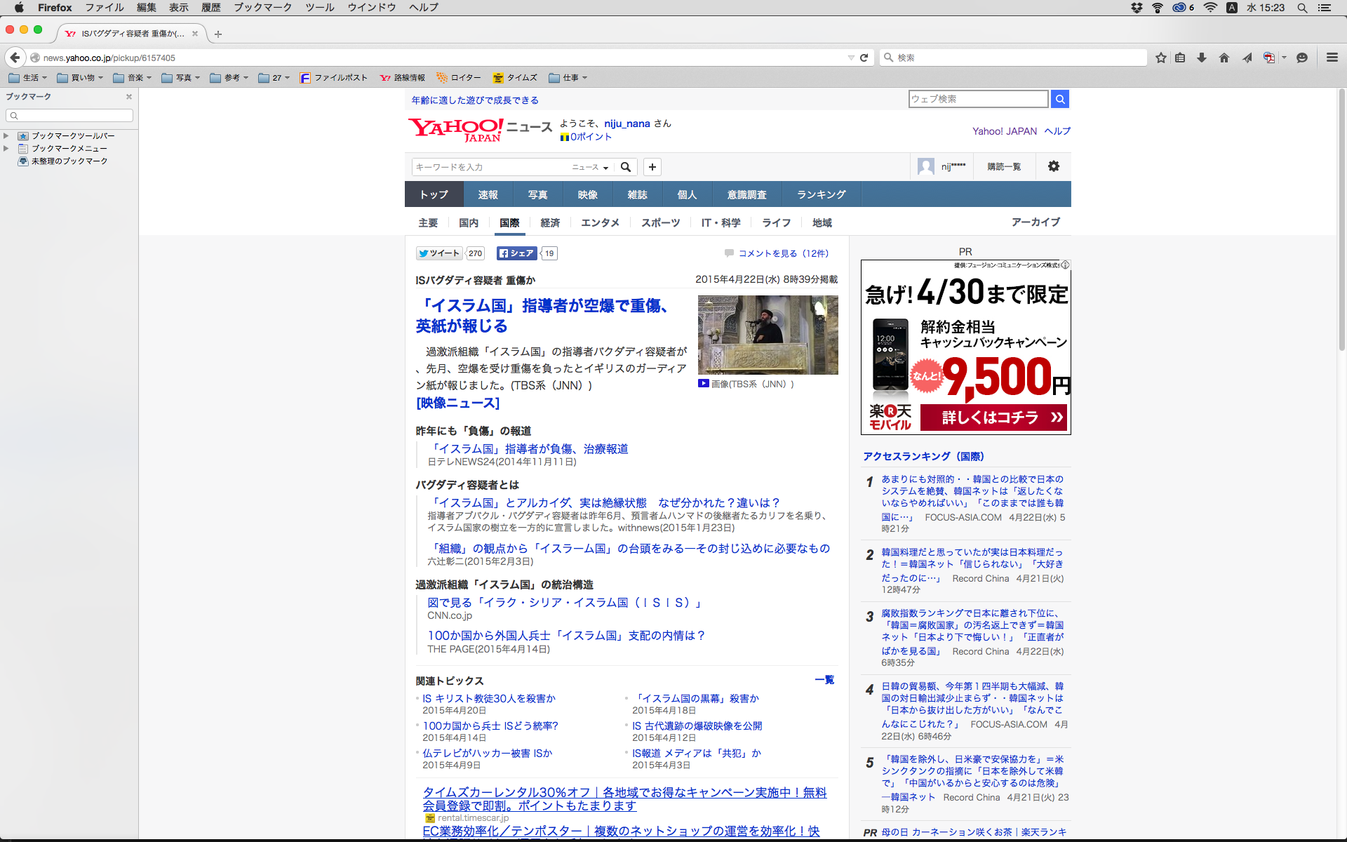
Task: Open the 映像ニュース link
Action: coord(457,403)
